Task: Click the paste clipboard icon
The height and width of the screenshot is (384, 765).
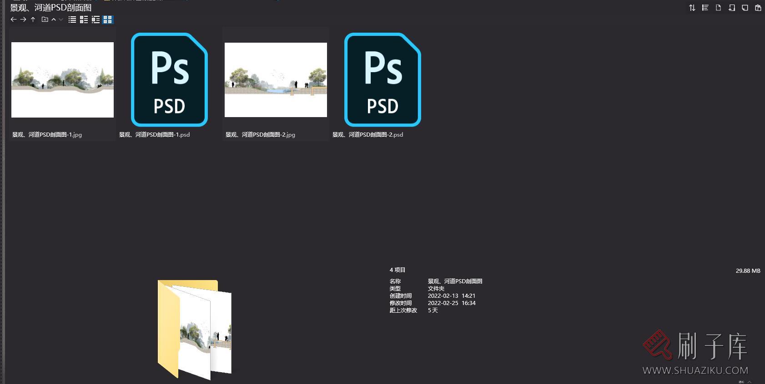Action: click(x=758, y=8)
